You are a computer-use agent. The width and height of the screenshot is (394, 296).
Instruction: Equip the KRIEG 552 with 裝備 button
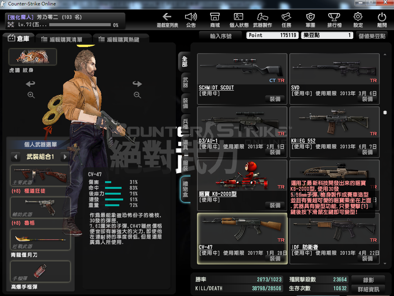coord(367,152)
